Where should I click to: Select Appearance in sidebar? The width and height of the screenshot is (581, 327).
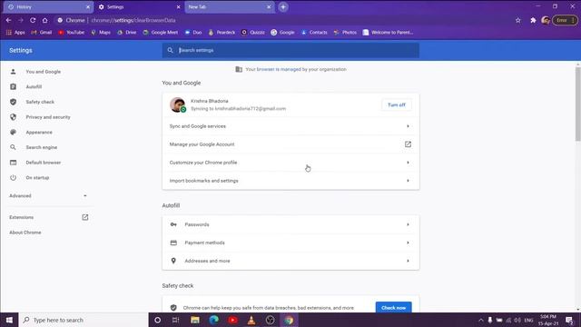(39, 133)
